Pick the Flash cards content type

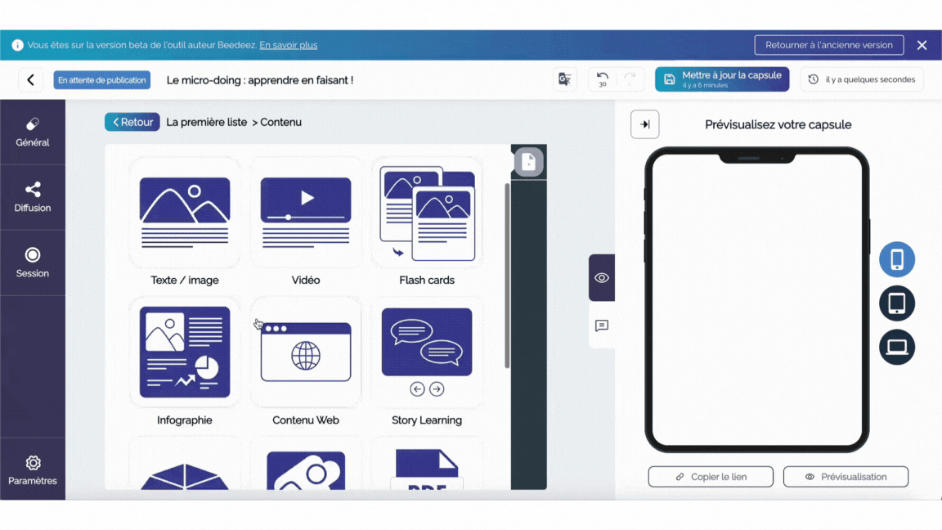(x=427, y=213)
